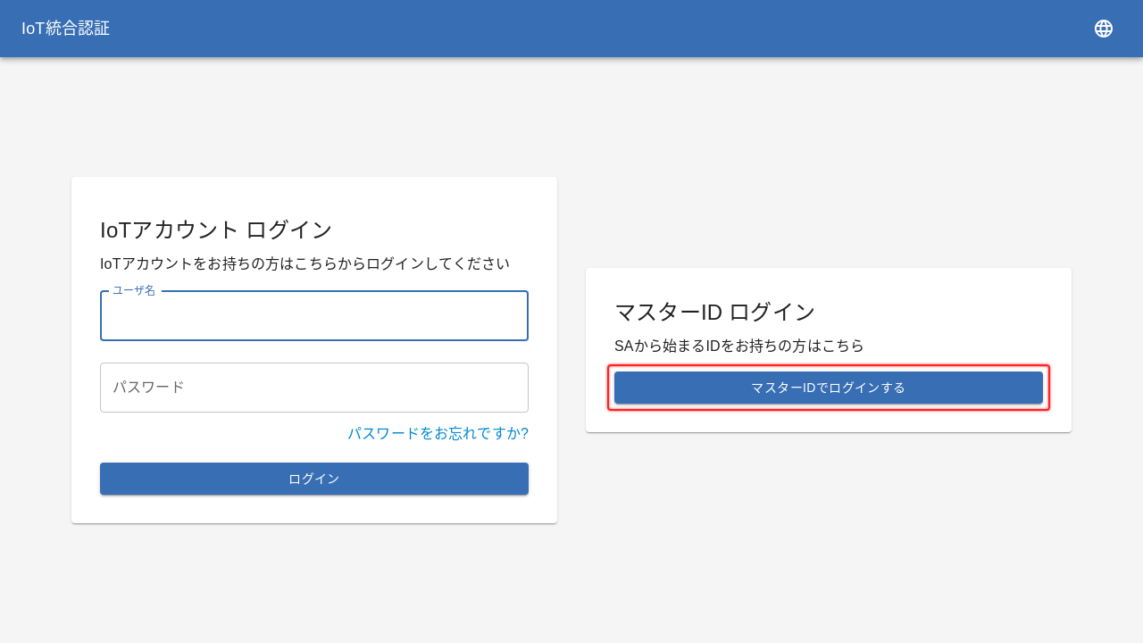Click the gray background below both cards

(x=571, y=580)
